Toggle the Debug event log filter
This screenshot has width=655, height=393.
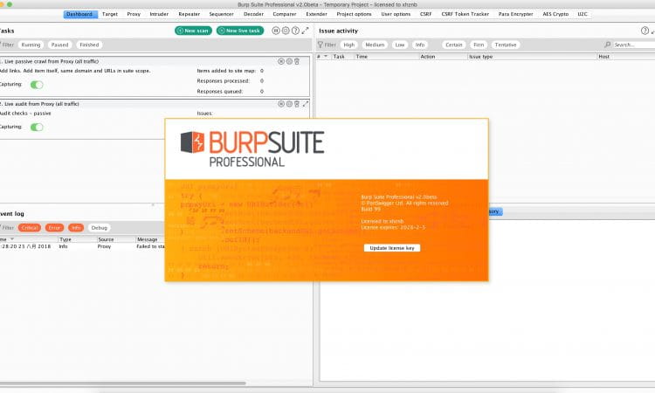[99, 228]
